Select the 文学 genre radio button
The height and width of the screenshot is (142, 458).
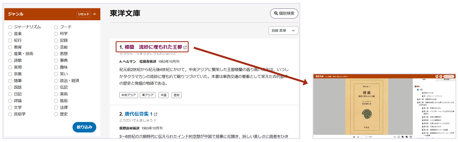10,107
